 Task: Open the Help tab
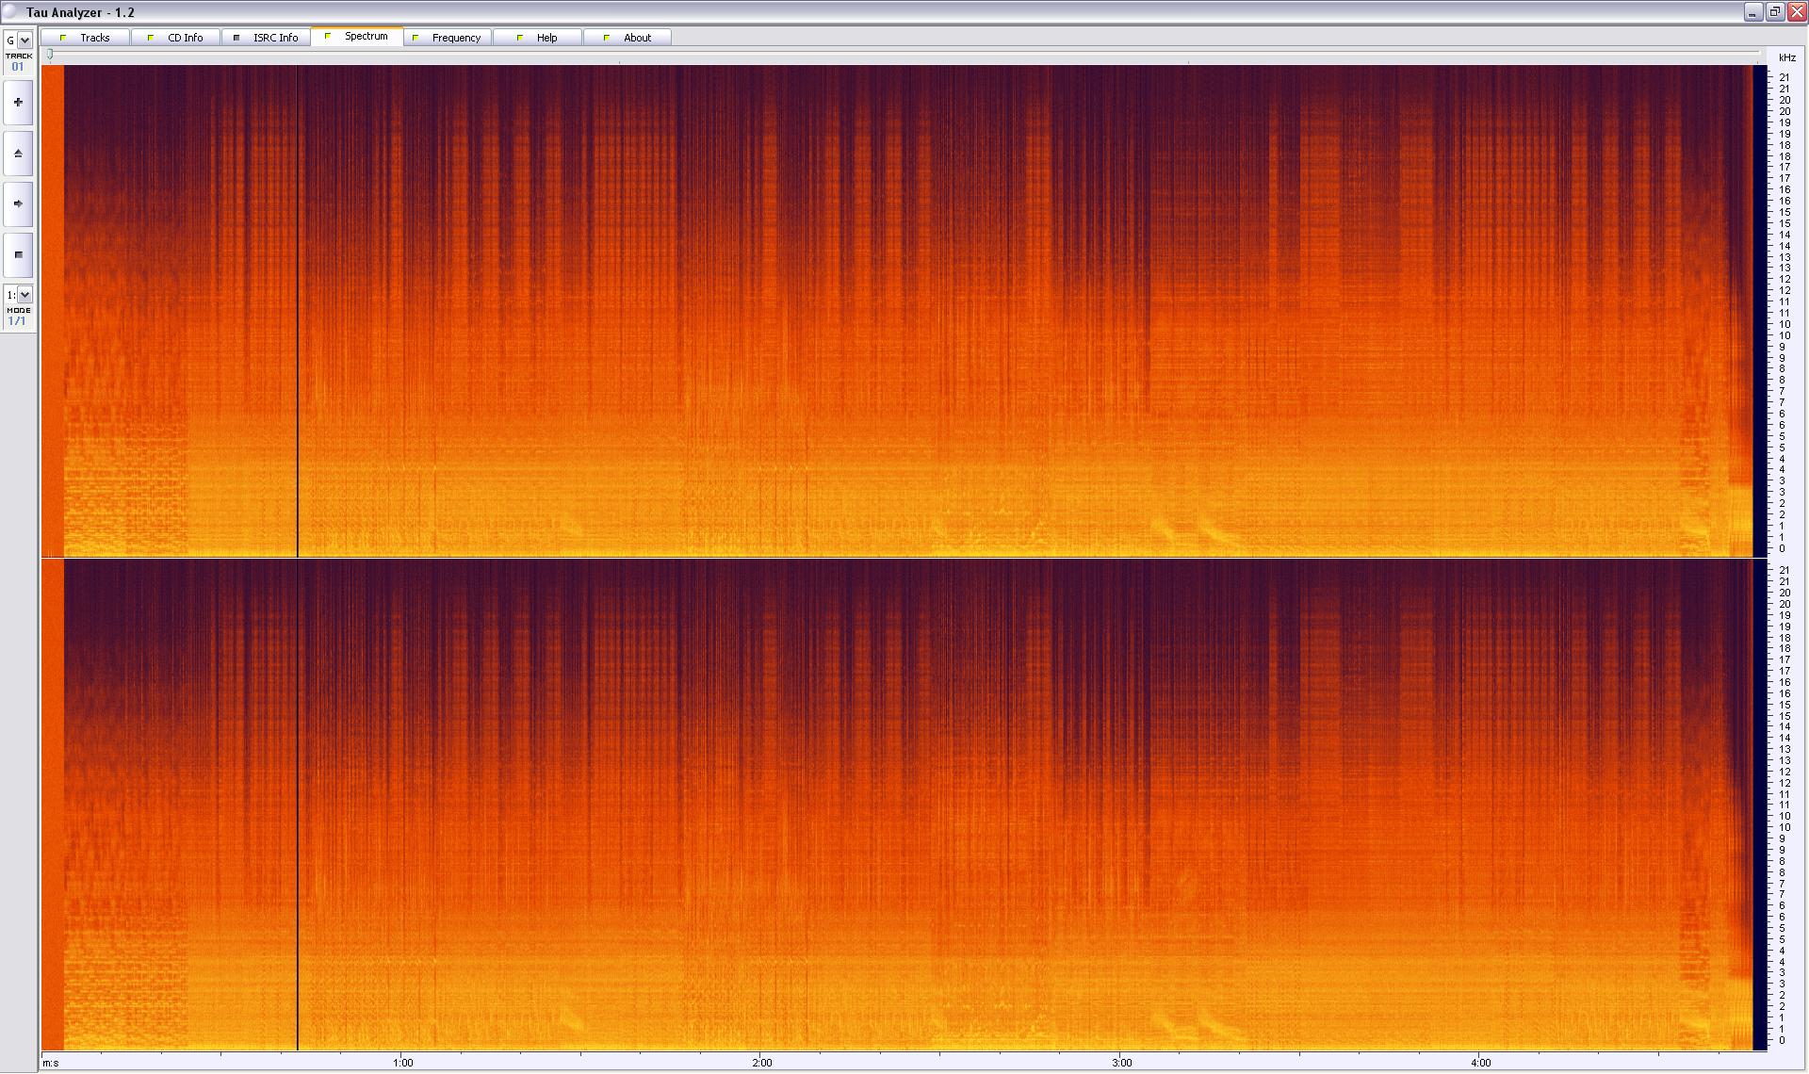click(537, 38)
